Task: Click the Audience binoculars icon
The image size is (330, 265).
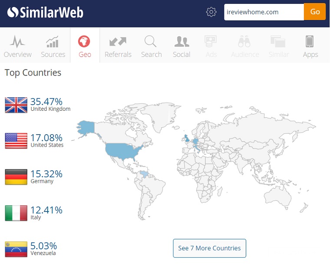Action: [244, 42]
